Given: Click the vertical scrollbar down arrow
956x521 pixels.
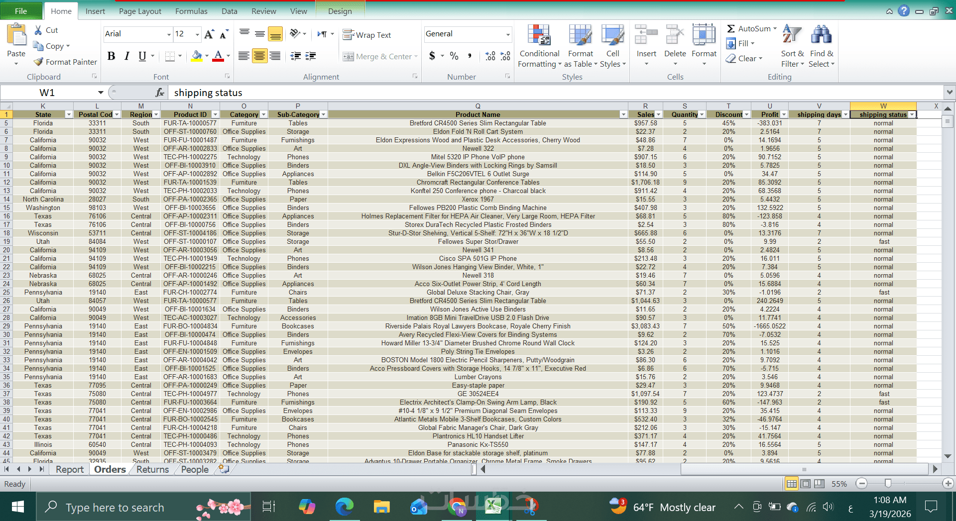Looking at the screenshot, I should pyautogui.click(x=948, y=456).
